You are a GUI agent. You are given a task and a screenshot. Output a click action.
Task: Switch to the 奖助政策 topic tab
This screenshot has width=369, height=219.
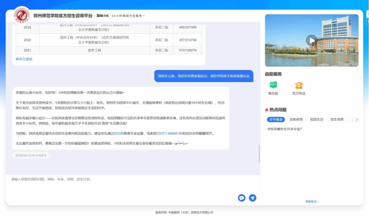296,119
